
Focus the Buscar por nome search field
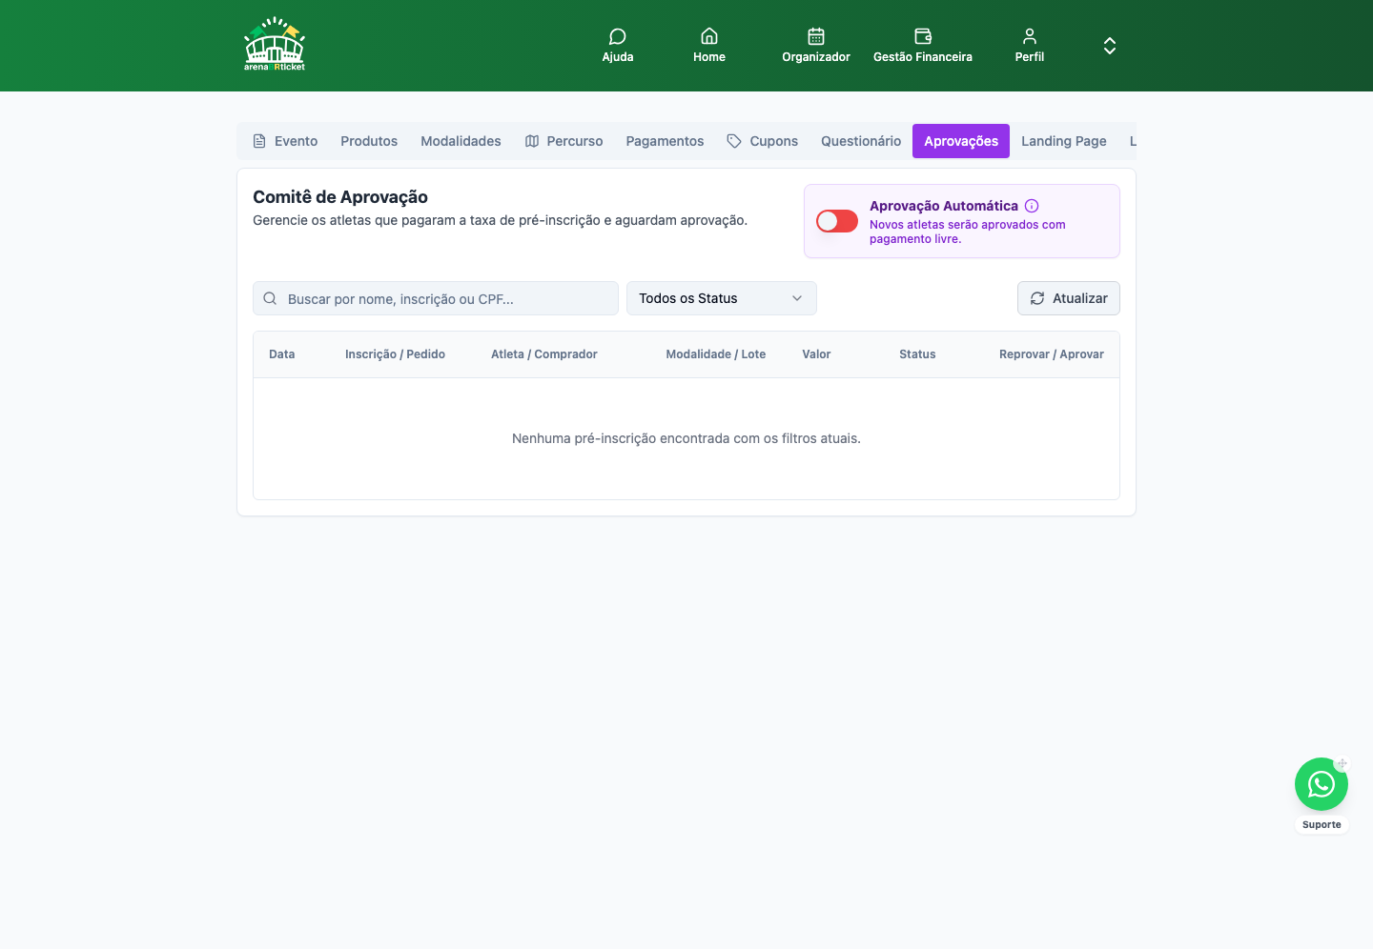coord(436,298)
